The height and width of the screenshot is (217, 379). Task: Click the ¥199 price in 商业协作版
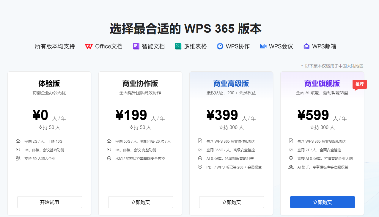tap(131, 115)
